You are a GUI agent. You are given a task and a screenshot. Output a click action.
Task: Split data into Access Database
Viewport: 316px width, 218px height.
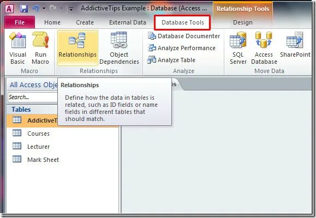point(264,48)
